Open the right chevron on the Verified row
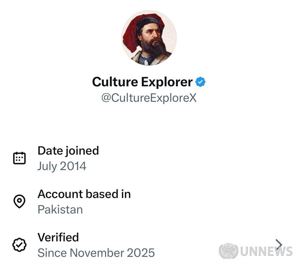Image resolution: width=298 pixels, height=264 pixels. click(279, 245)
